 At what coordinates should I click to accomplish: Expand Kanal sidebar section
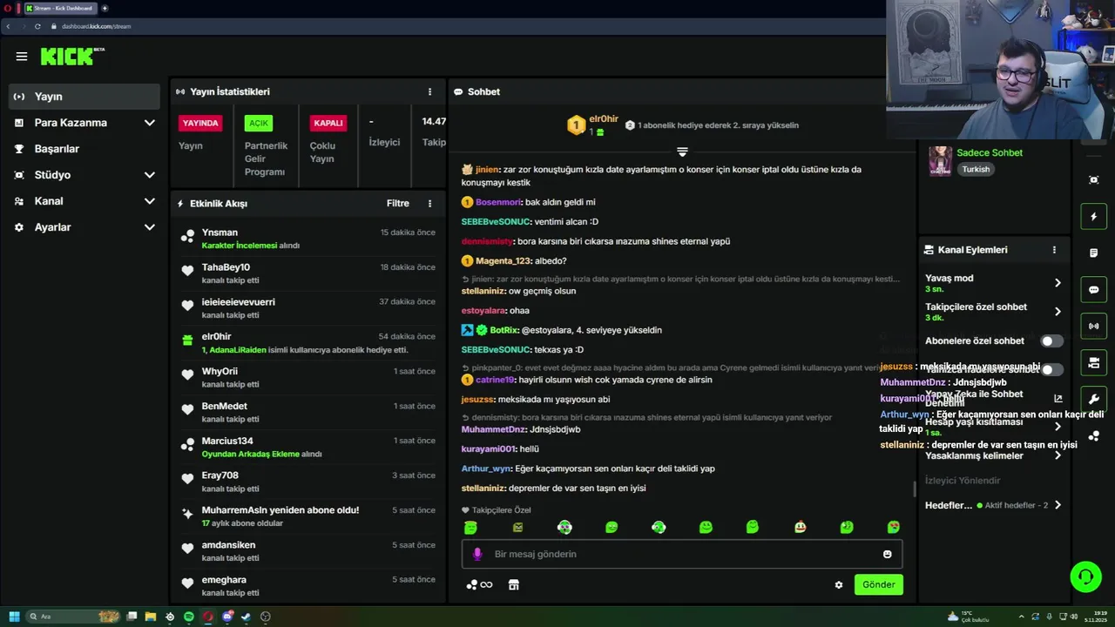pyautogui.click(x=149, y=201)
